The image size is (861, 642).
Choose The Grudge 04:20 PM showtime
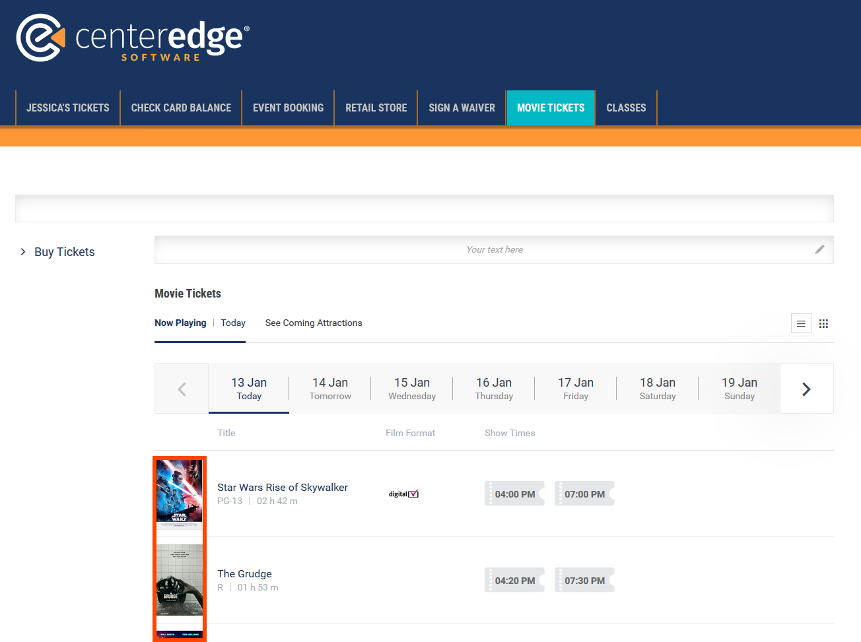click(514, 580)
